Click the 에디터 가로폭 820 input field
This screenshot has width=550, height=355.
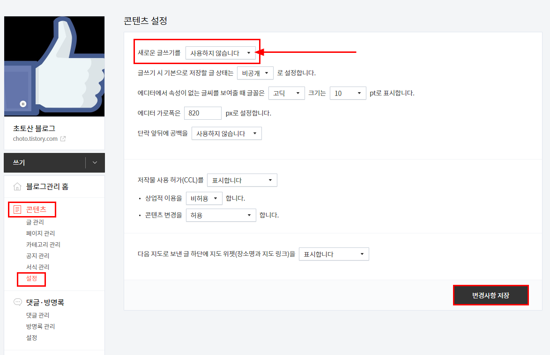coord(203,113)
